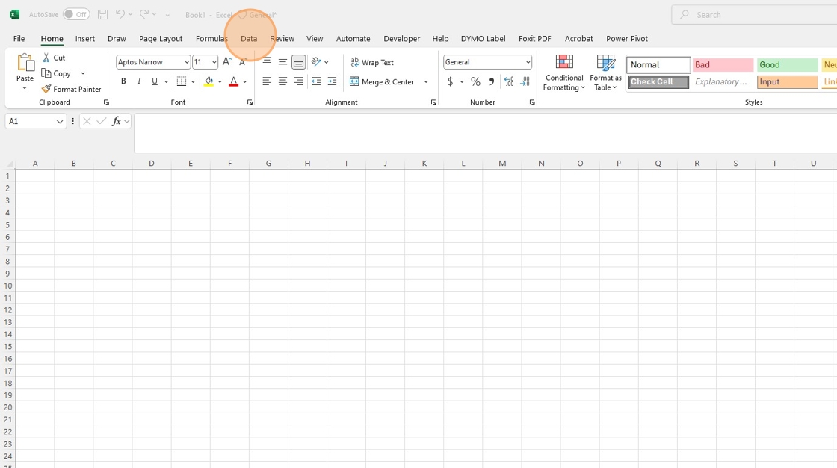Apply accounting dollar format
This screenshot has width=837, height=468.
click(x=450, y=81)
